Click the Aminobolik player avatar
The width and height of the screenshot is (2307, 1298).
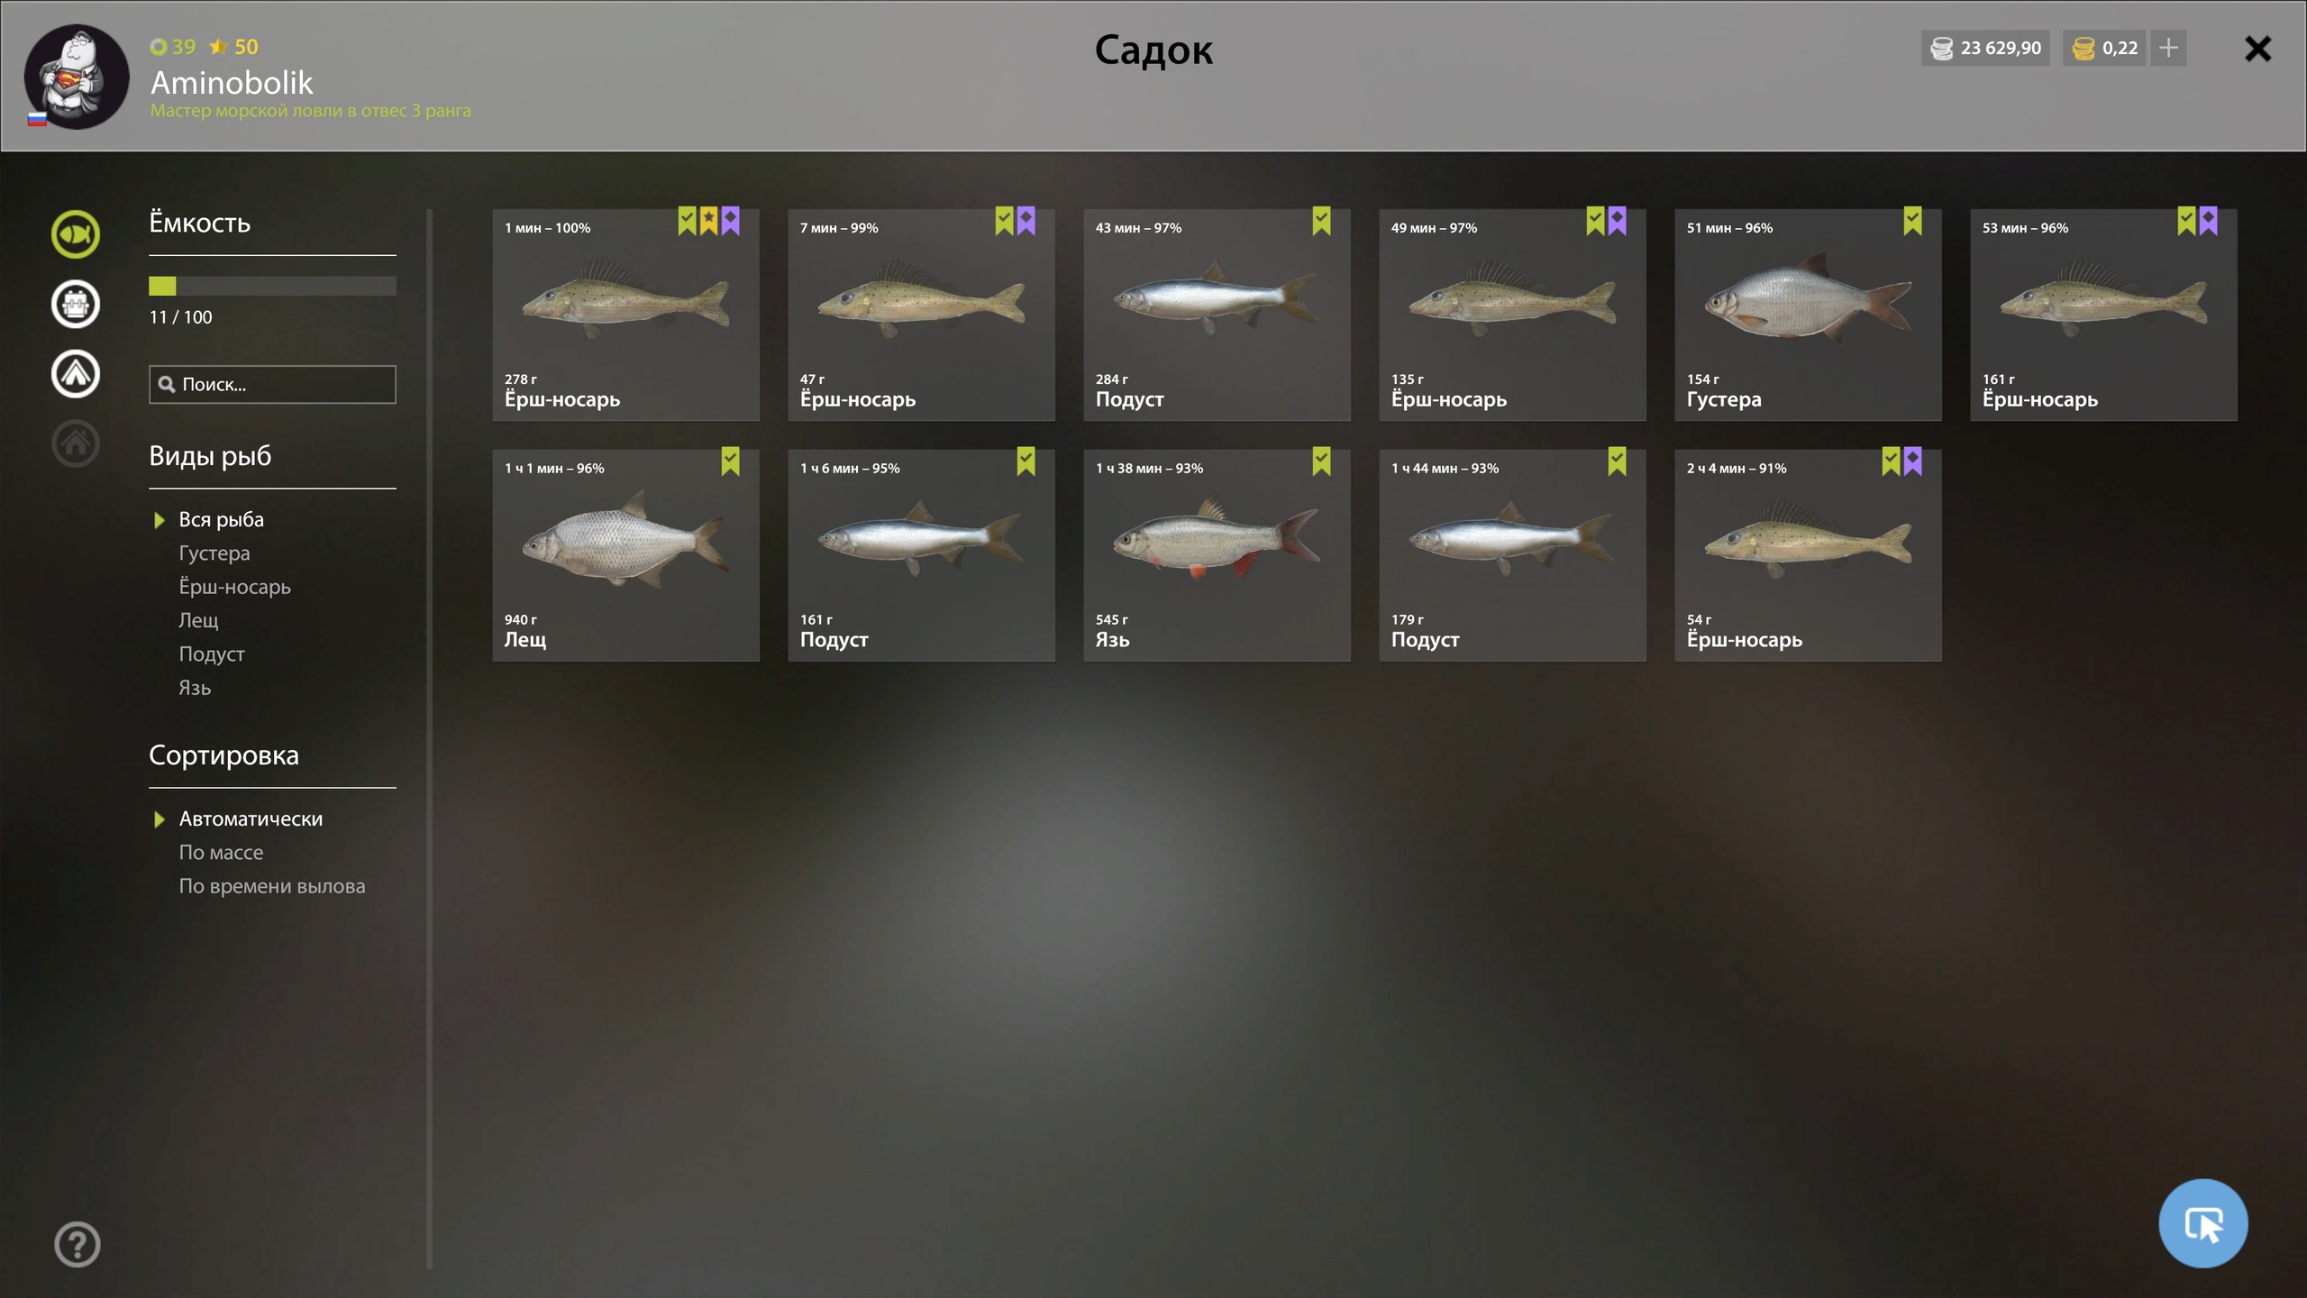(77, 77)
